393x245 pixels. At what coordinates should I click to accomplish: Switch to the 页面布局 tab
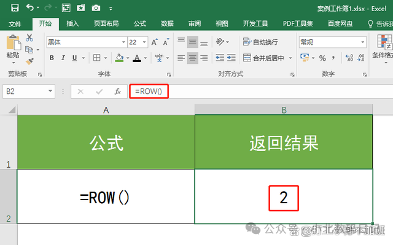point(106,24)
